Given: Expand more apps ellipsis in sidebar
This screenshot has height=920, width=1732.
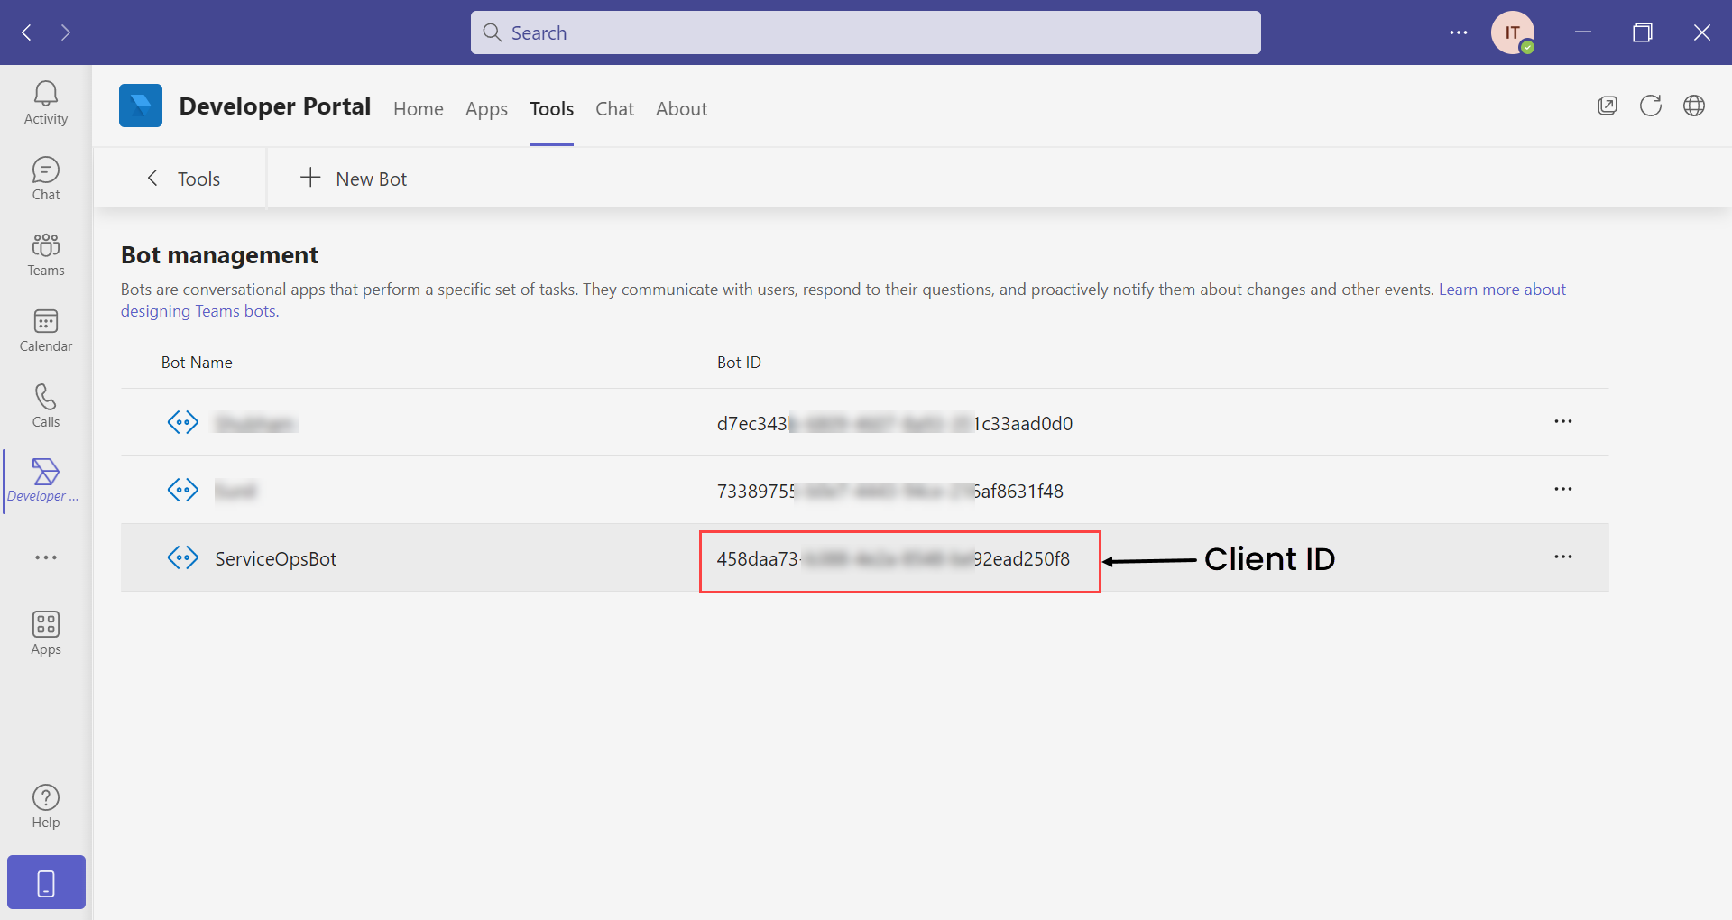Looking at the screenshot, I should (45, 557).
